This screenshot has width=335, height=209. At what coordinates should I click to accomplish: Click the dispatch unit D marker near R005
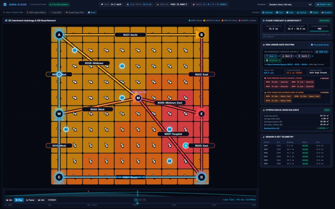(x=186, y=145)
